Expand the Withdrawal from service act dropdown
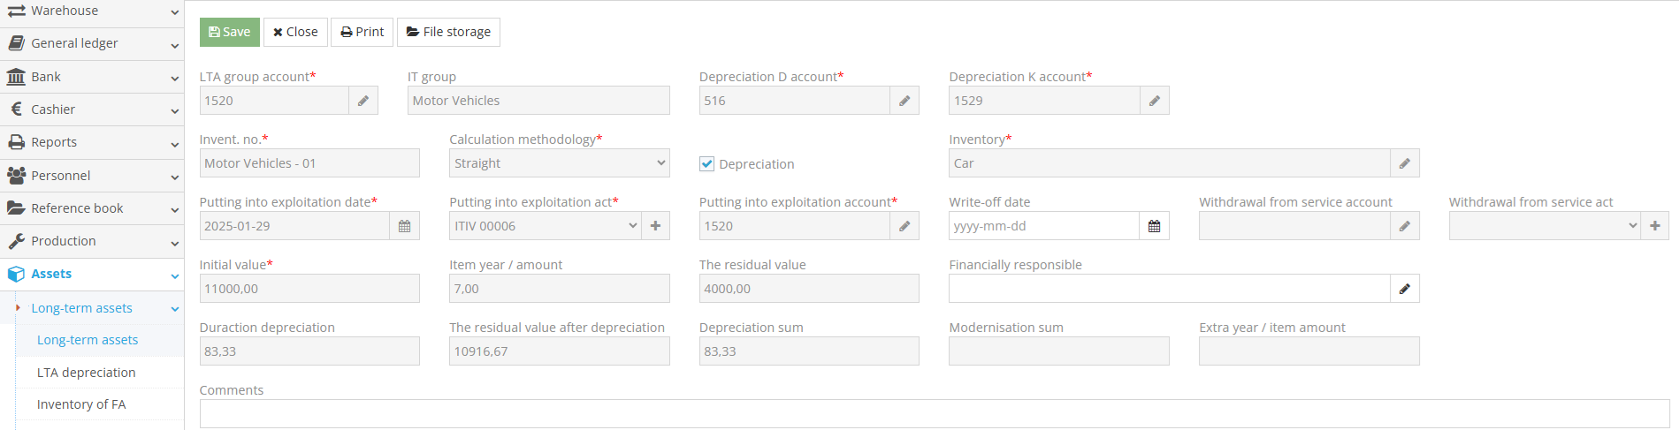This screenshot has height=430, width=1679. [x=1544, y=226]
